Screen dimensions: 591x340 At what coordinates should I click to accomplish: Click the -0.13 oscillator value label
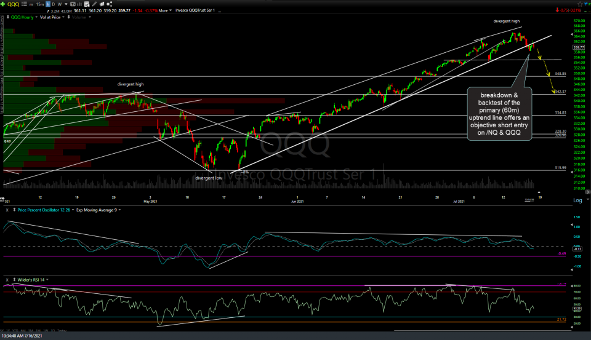pos(577,249)
